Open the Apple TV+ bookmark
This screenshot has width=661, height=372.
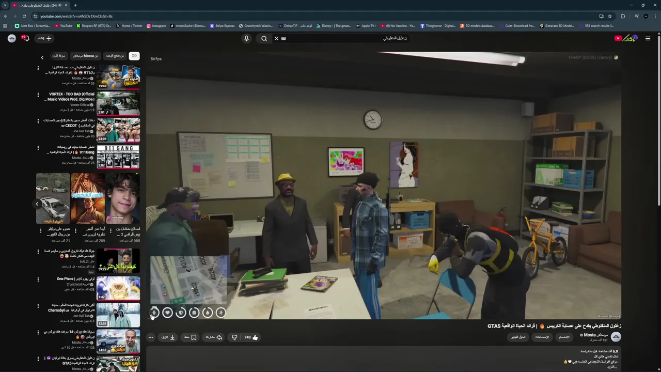point(366,26)
